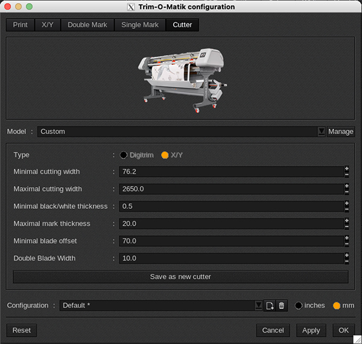Viewport: 362px width, 344px height.
Task: Click the Minimal cutting width input field
Action: pos(230,172)
